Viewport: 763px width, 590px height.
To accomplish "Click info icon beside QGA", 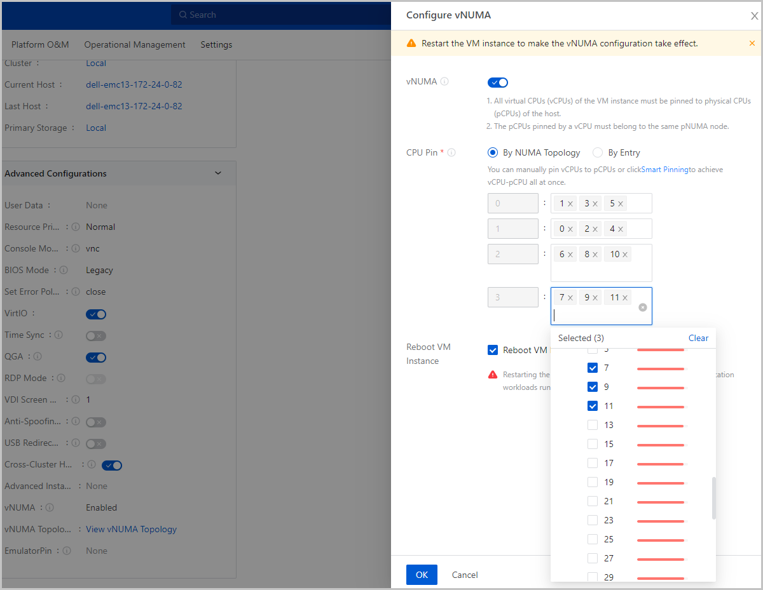I will click(37, 356).
